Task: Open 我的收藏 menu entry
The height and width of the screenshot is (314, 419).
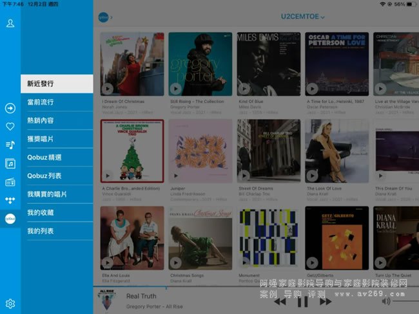Action: point(57,212)
